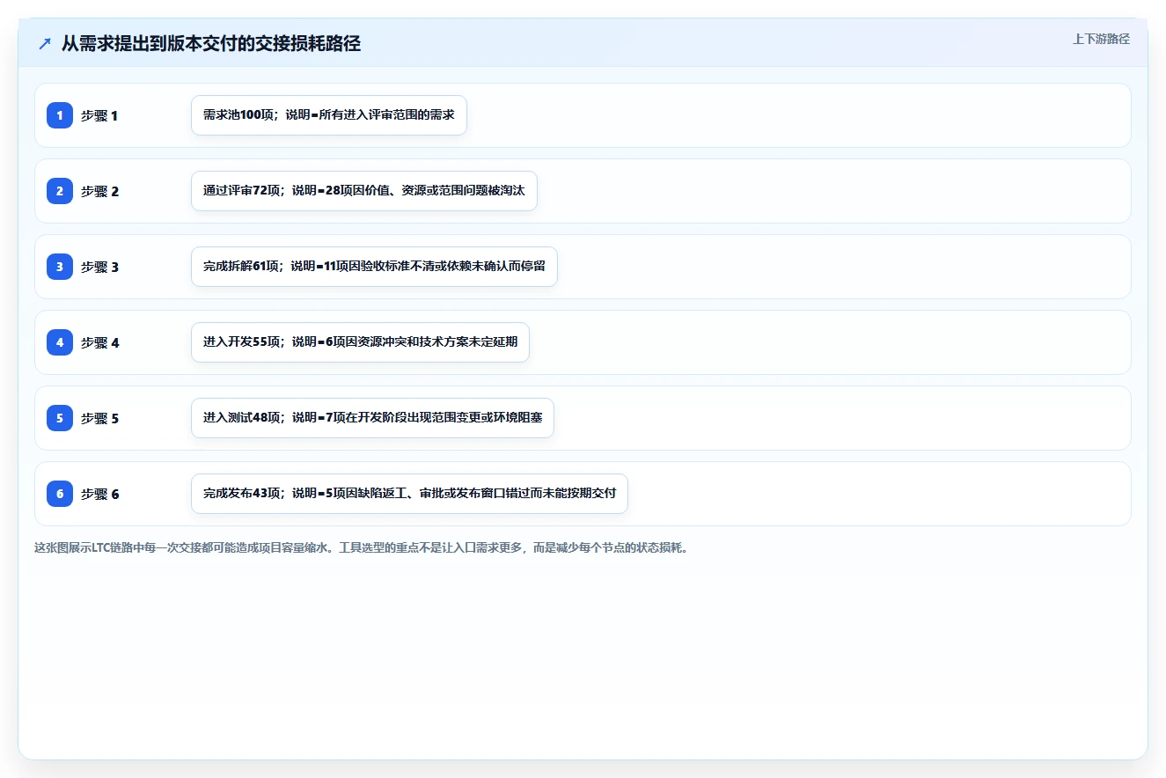Image resolution: width=1166 pixels, height=778 pixels.
Task: Click the blue number 1 badge
Action: [x=60, y=115]
